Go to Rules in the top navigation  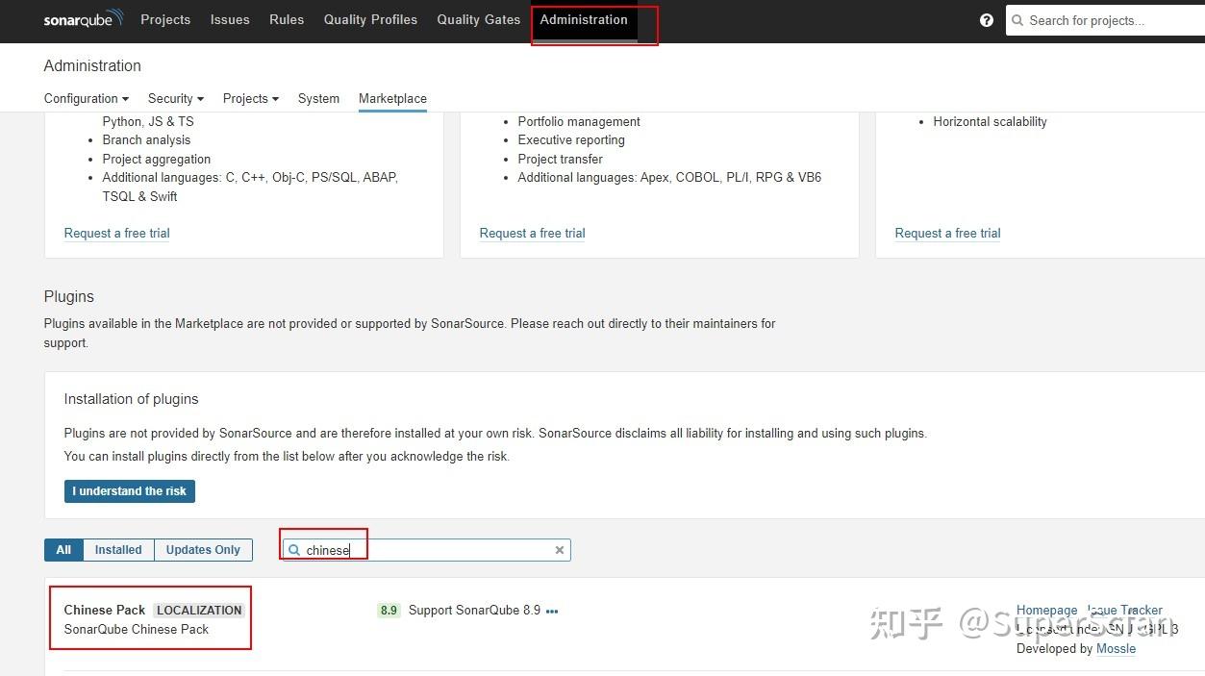287,19
